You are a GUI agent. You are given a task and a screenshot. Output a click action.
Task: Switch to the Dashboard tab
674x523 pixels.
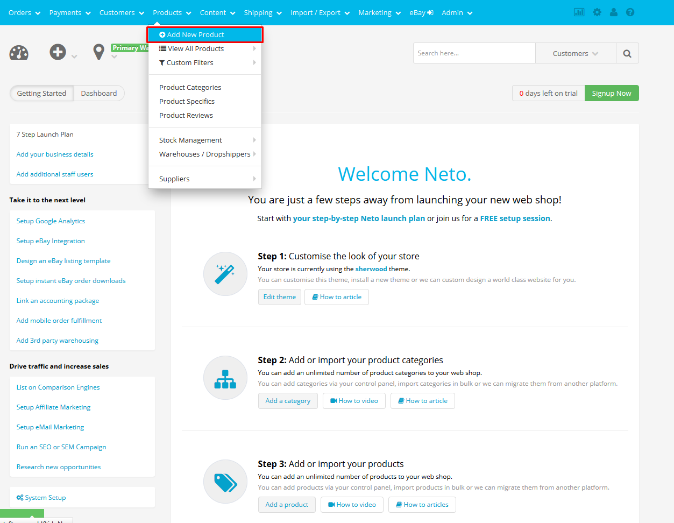(99, 93)
